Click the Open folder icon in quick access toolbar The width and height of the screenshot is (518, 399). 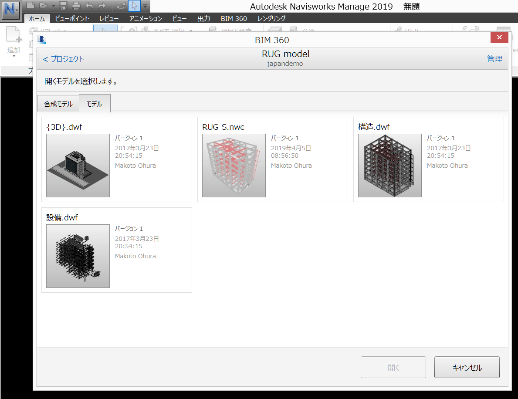pyautogui.click(x=43, y=5)
